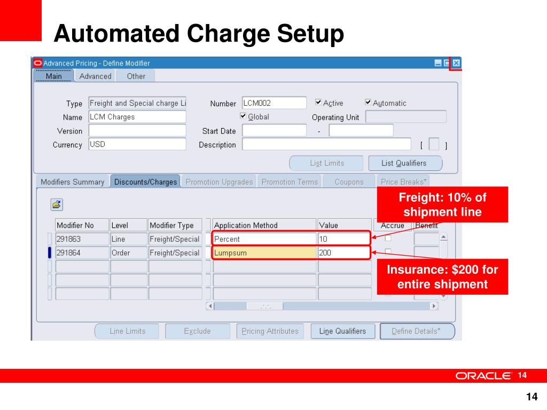Click the Line Limits button
This screenshot has height=410, width=547.
tap(127, 331)
